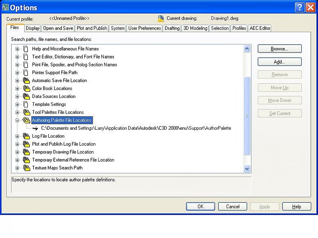The height and width of the screenshot is (238, 318).
Task: Select the Print File, Spooler, and Prolog row
Action: (x=74, y=64)
